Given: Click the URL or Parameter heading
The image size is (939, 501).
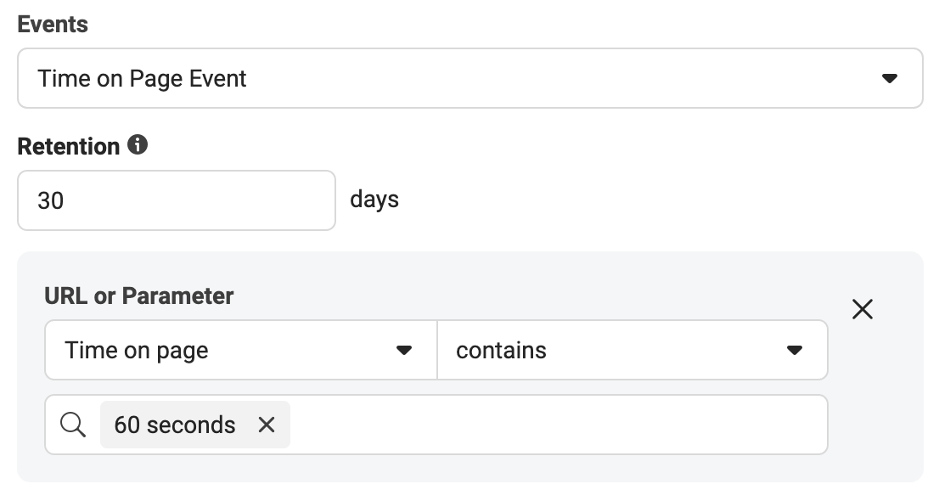Looking at the screenshot, I should pos(139,296).
